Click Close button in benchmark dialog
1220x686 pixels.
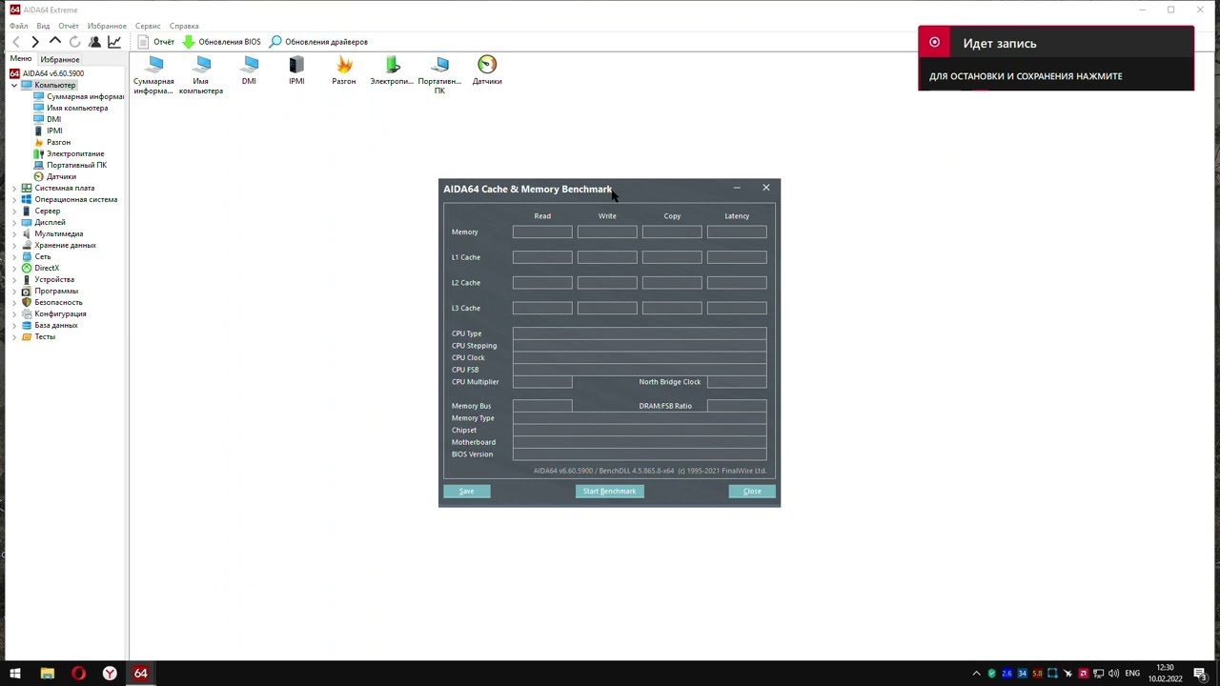[x=752, y=491]
